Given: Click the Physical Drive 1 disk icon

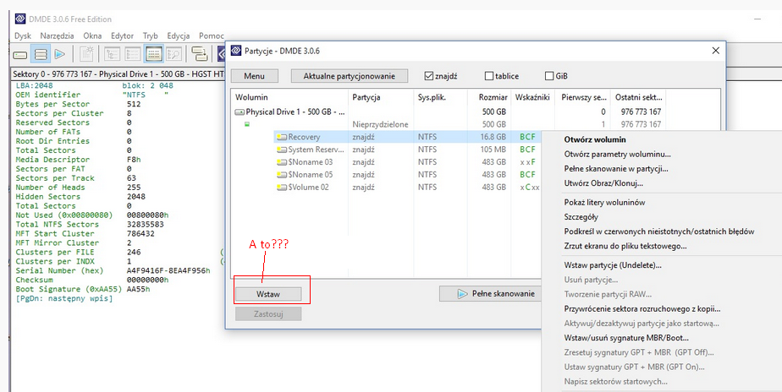Looking at the screenshot, I should pyautogui.click(x=240, y=112).
